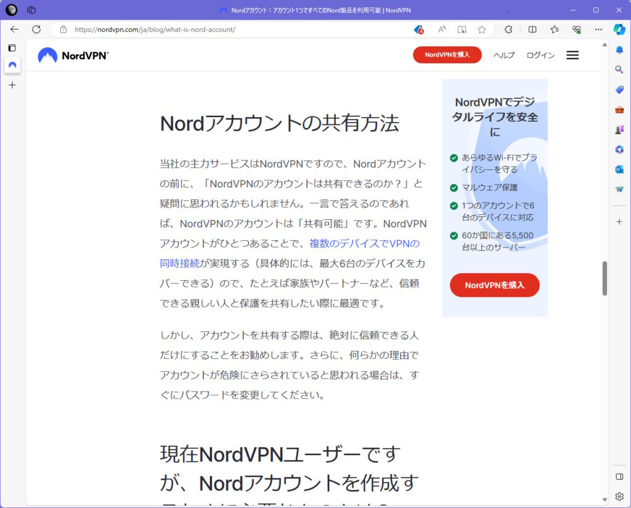
Task: Click the heading Nordアカウントの共有方法
Action: (x=280, y=123)
